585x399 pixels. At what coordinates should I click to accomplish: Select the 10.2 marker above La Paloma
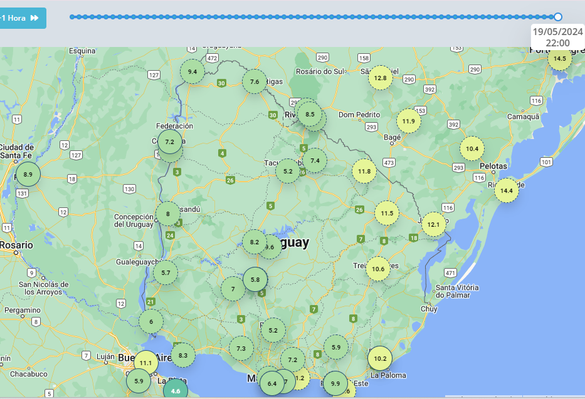click(380, 359)
